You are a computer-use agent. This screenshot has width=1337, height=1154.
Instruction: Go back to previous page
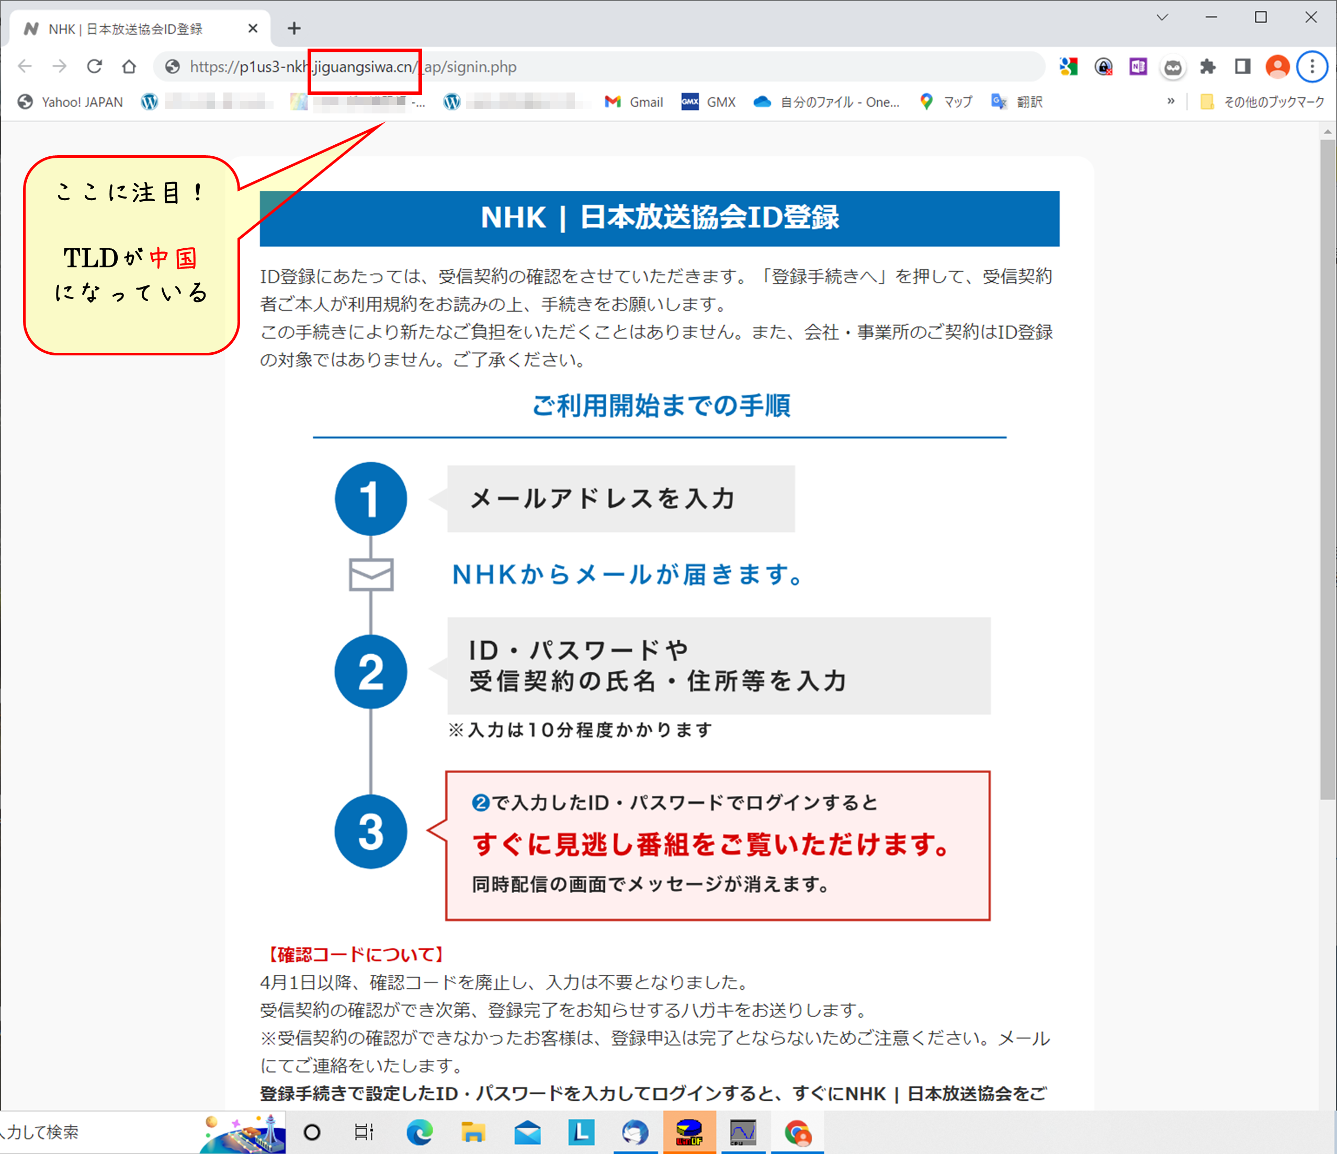(x=25, y=66)
